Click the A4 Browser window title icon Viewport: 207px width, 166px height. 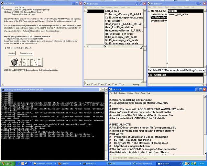pyautogui.click(x=85, y=3)
